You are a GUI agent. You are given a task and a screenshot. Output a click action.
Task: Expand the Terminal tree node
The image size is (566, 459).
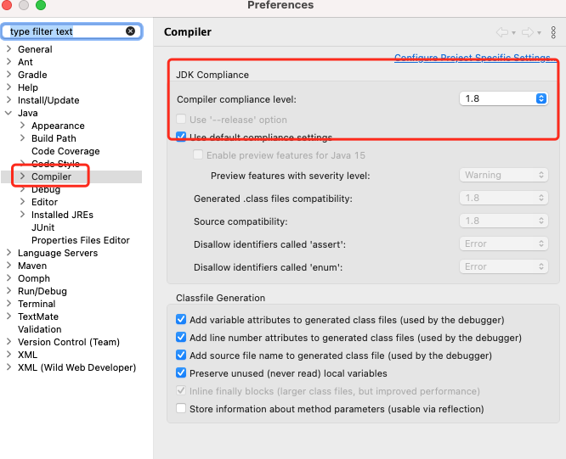coord(9,304)
